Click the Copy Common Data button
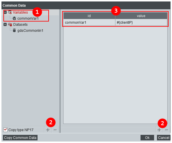The height and width of the screenshot is (143, 172). [20, 138]
